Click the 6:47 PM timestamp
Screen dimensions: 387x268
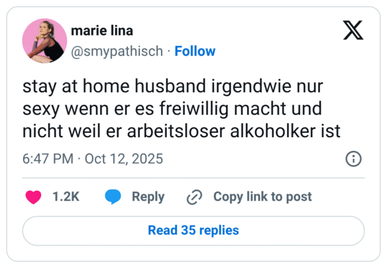click(x=48, y=159)
